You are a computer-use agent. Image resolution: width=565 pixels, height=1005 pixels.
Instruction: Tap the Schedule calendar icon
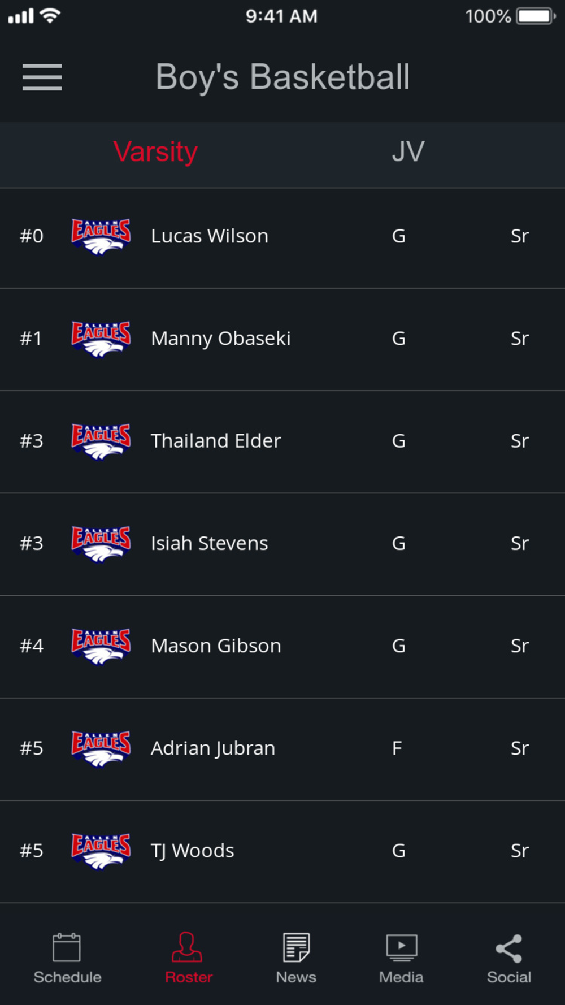tap(67, 947)
